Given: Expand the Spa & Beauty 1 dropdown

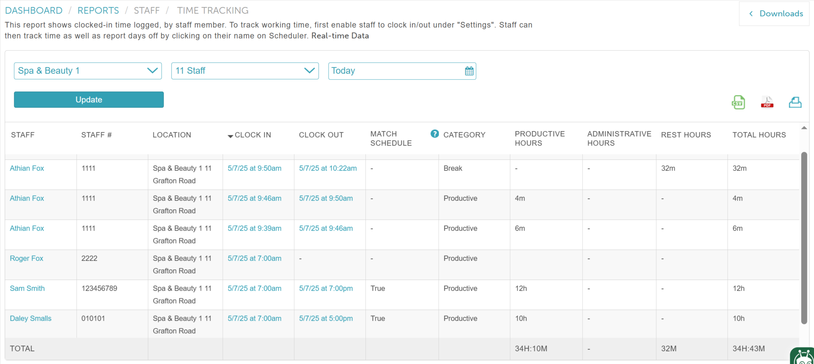Looking at the screenshot, I should (x=88, y=71).
